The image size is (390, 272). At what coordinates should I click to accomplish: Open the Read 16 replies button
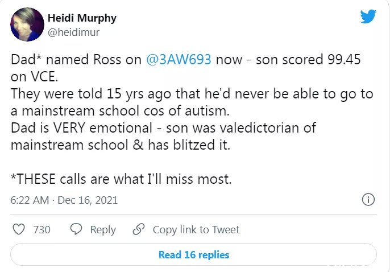[193, 254]
